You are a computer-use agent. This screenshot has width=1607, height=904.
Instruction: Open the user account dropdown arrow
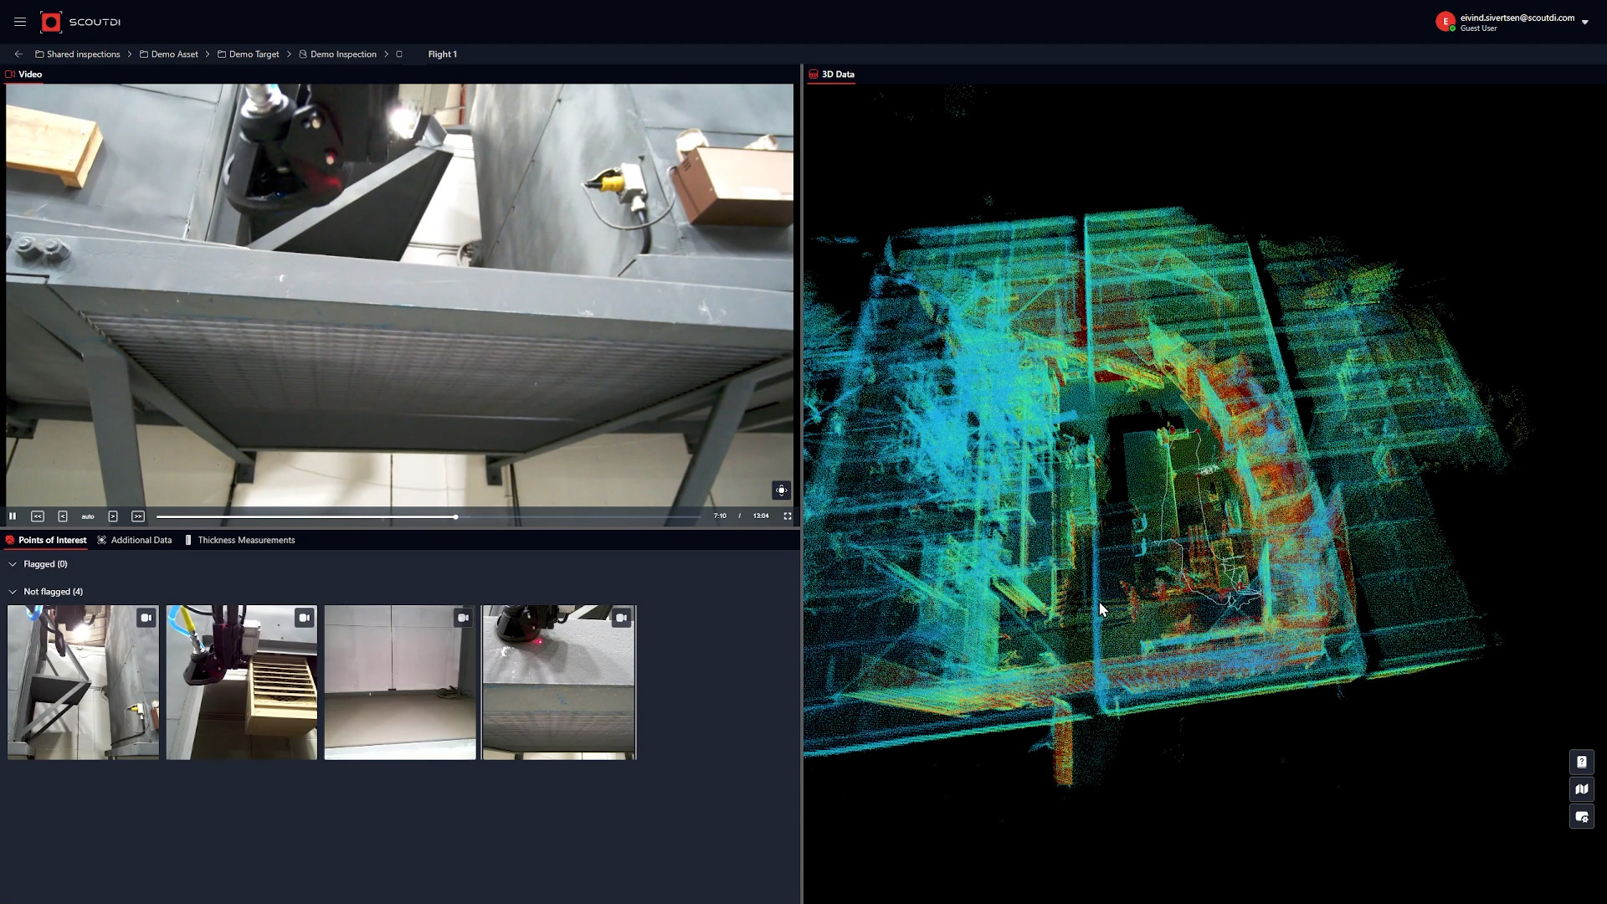coord(1585,23)
